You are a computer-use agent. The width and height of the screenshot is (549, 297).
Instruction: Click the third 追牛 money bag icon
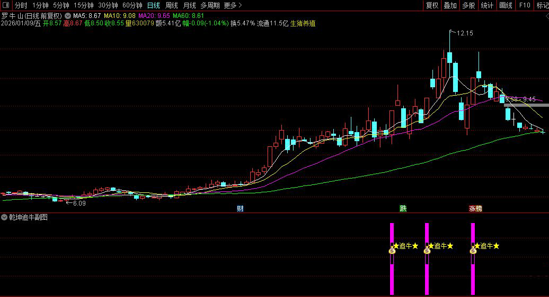pyautogui.click(x=473, y=250)
